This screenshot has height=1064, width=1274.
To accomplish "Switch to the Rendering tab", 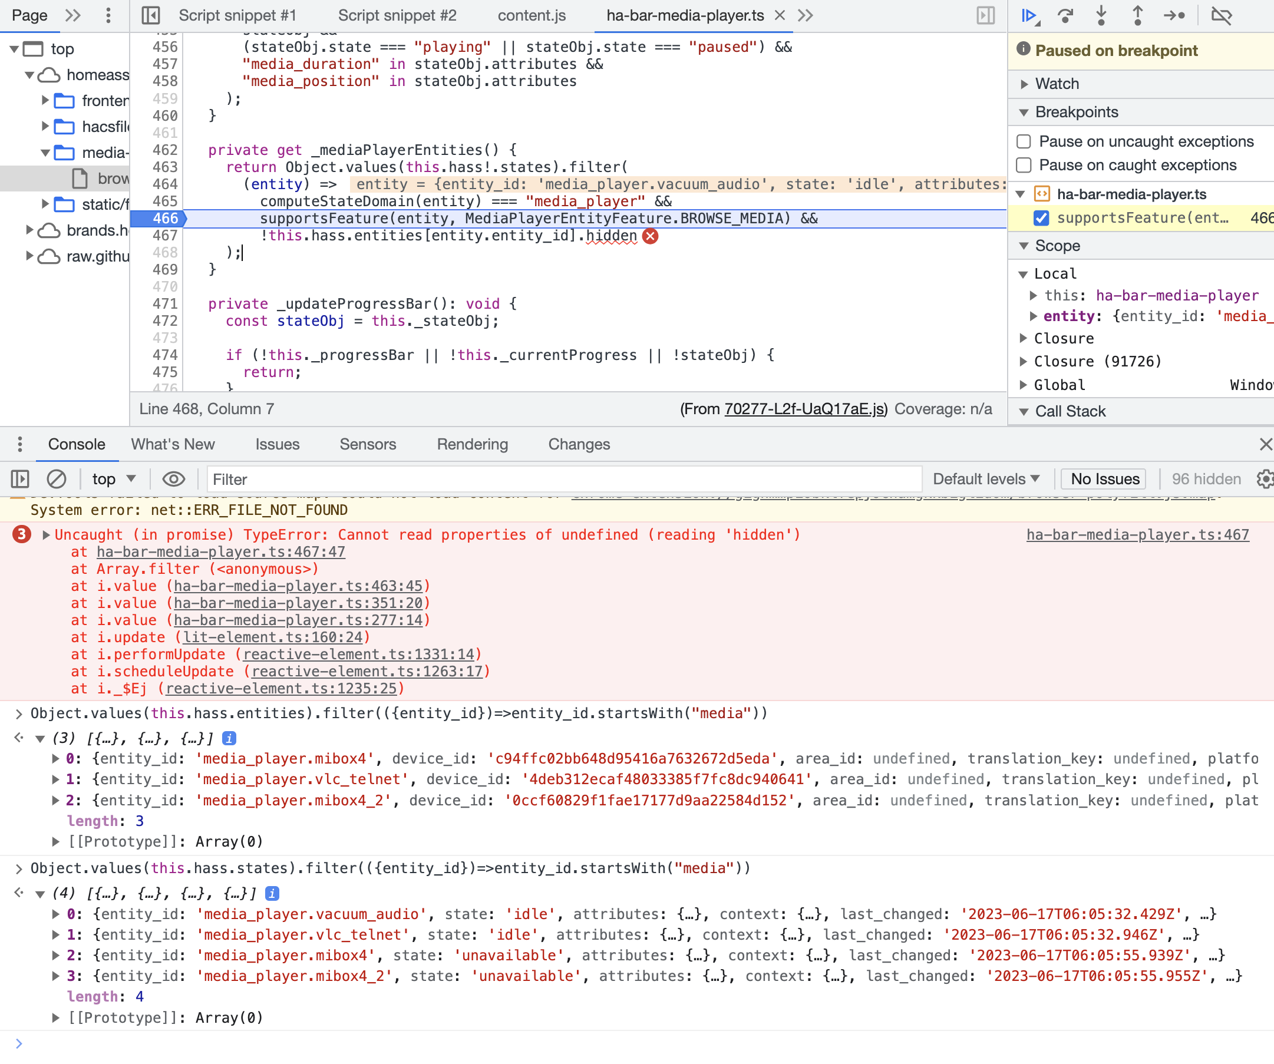I will tap(471, 444).
